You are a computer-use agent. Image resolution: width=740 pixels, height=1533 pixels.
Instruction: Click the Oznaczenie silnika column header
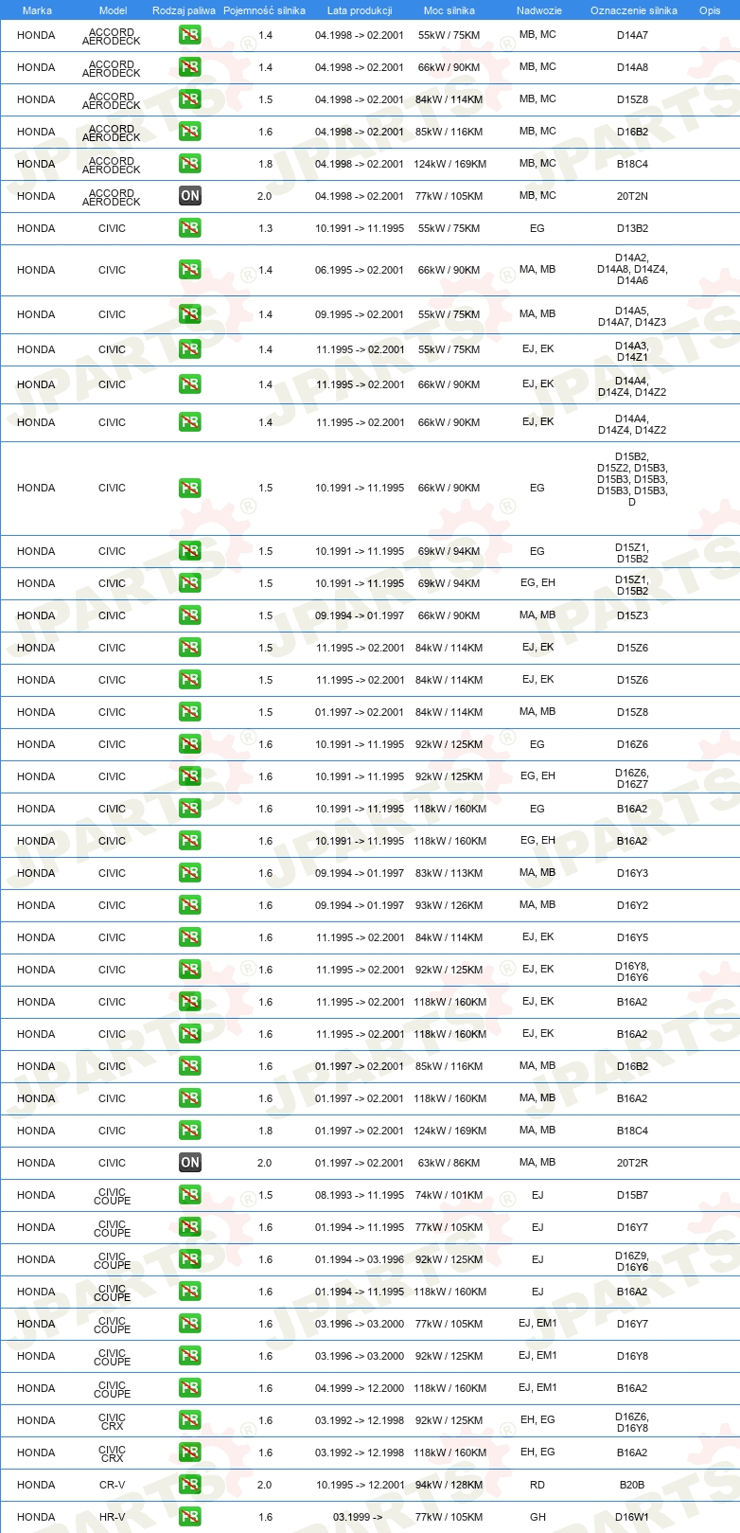pos(634,10)
